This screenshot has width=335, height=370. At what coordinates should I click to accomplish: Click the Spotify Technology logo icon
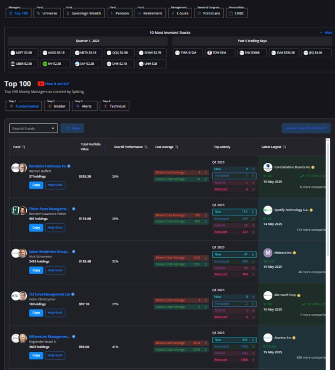click(x=268, y=210)
